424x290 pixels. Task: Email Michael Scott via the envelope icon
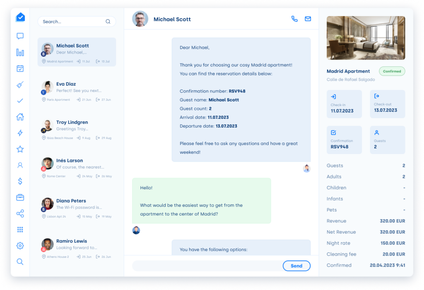pos(308,19)
